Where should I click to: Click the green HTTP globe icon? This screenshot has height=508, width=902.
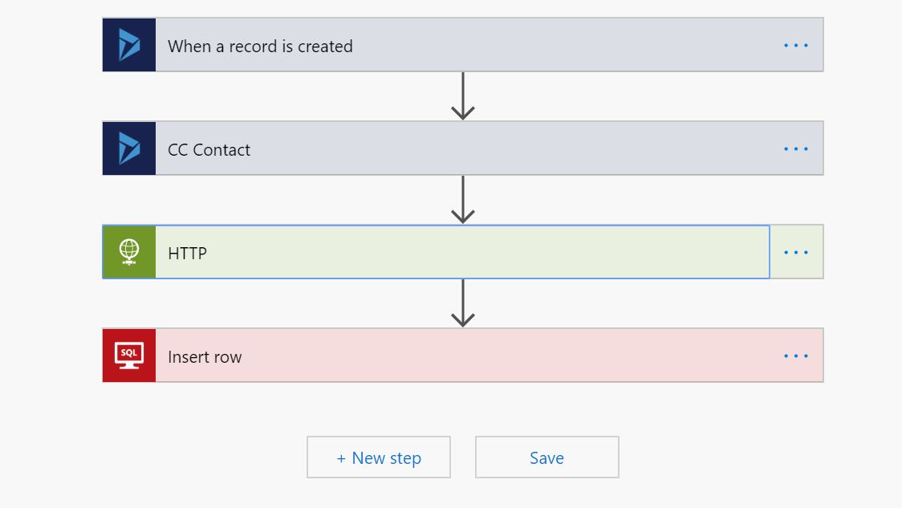pos(129,252)
